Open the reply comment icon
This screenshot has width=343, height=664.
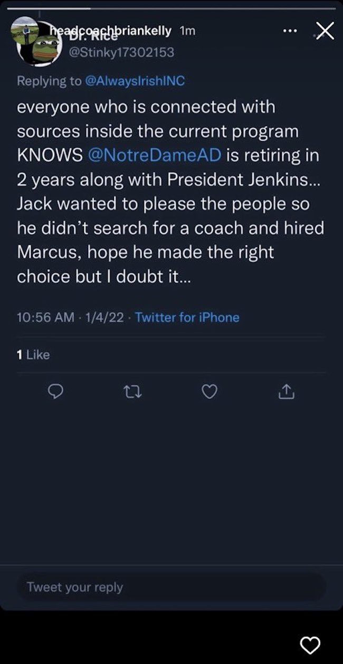point(56,392)
